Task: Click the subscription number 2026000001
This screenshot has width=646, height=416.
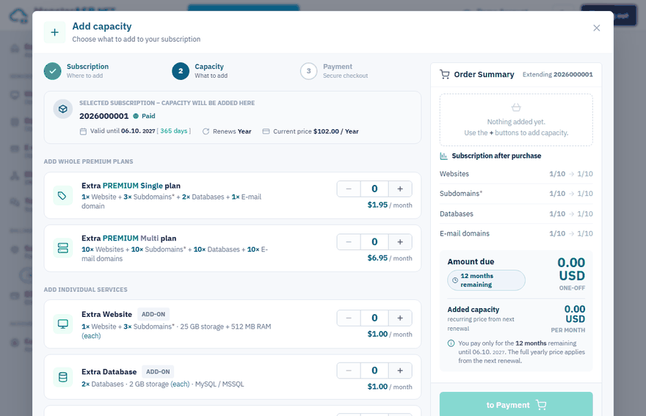Action: click(x=104, y=116)
